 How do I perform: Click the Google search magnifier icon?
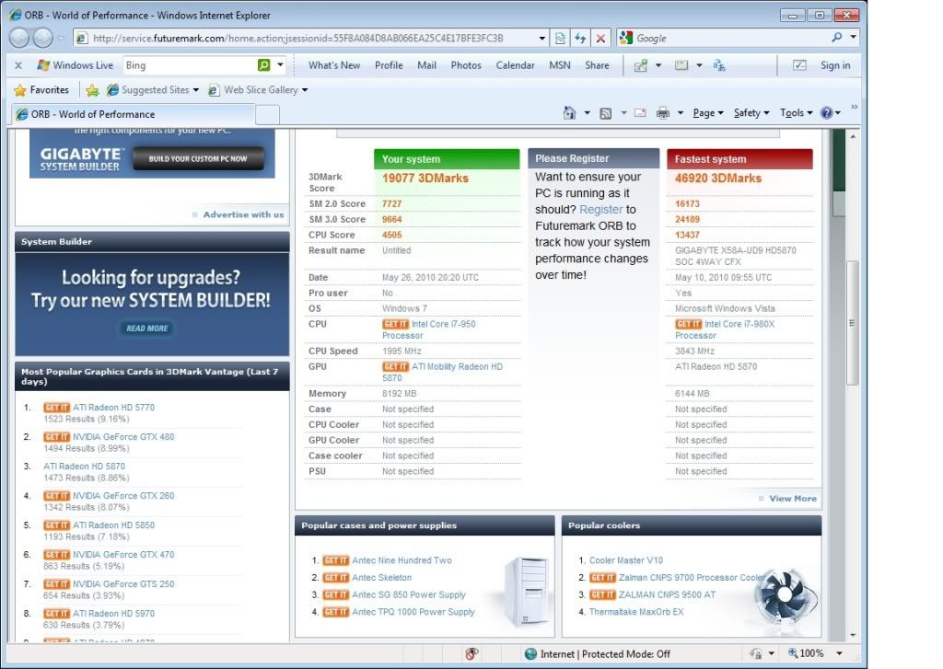coord(836,37)
